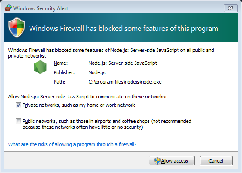Image resolution: width=242 pixels, height=173 pixels.
Task: Uncheck the Private networks checkbox
Action: click(x=18, y=105)
